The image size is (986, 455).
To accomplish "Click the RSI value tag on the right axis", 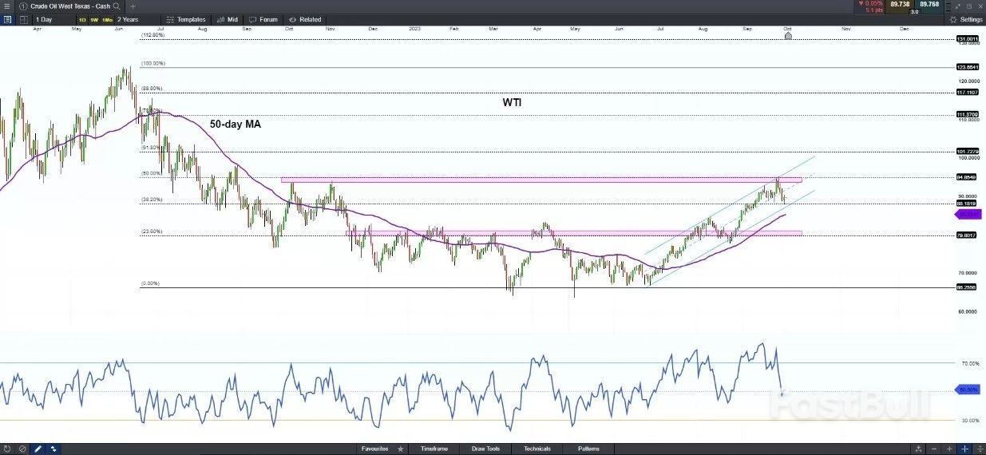I will pyautogui.click(x=968, y=389).
